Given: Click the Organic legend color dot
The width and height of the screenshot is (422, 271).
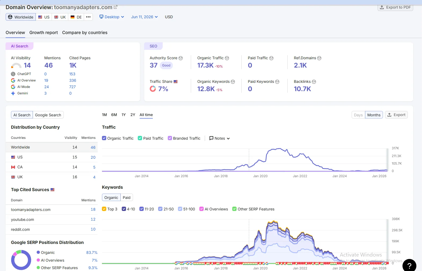Looking at the screenshot, I should [x=38, y=253].
